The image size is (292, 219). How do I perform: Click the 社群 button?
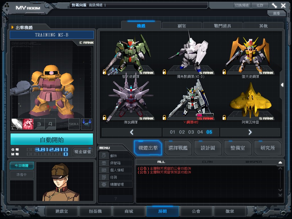tap(260, 5)
